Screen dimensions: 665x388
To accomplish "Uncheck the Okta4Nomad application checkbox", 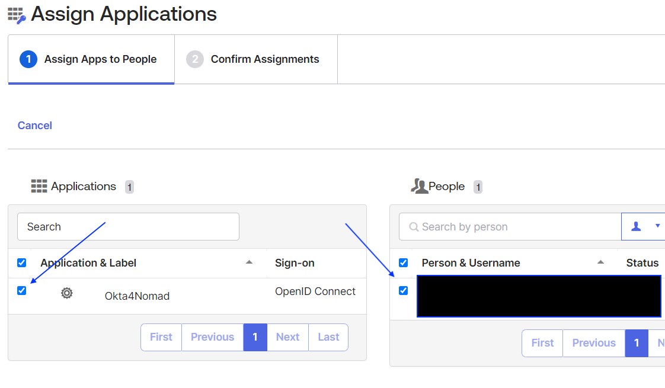I will (22, 290).
